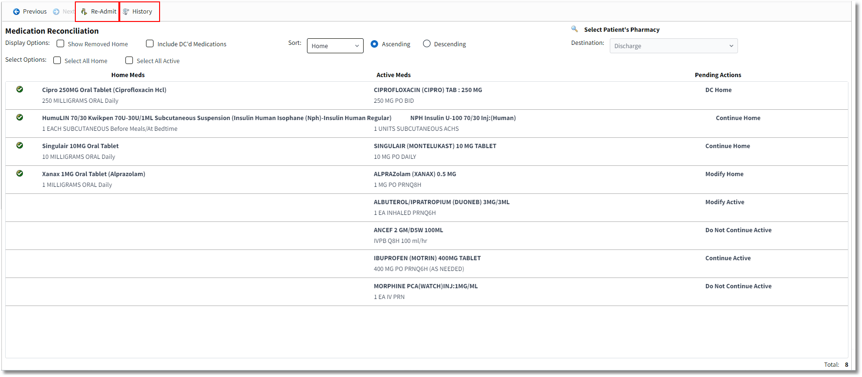Click Do Not Continue Active for Ancef
Image resolution: width=862 pixels, height=377 pixels.
coord(738,230)
